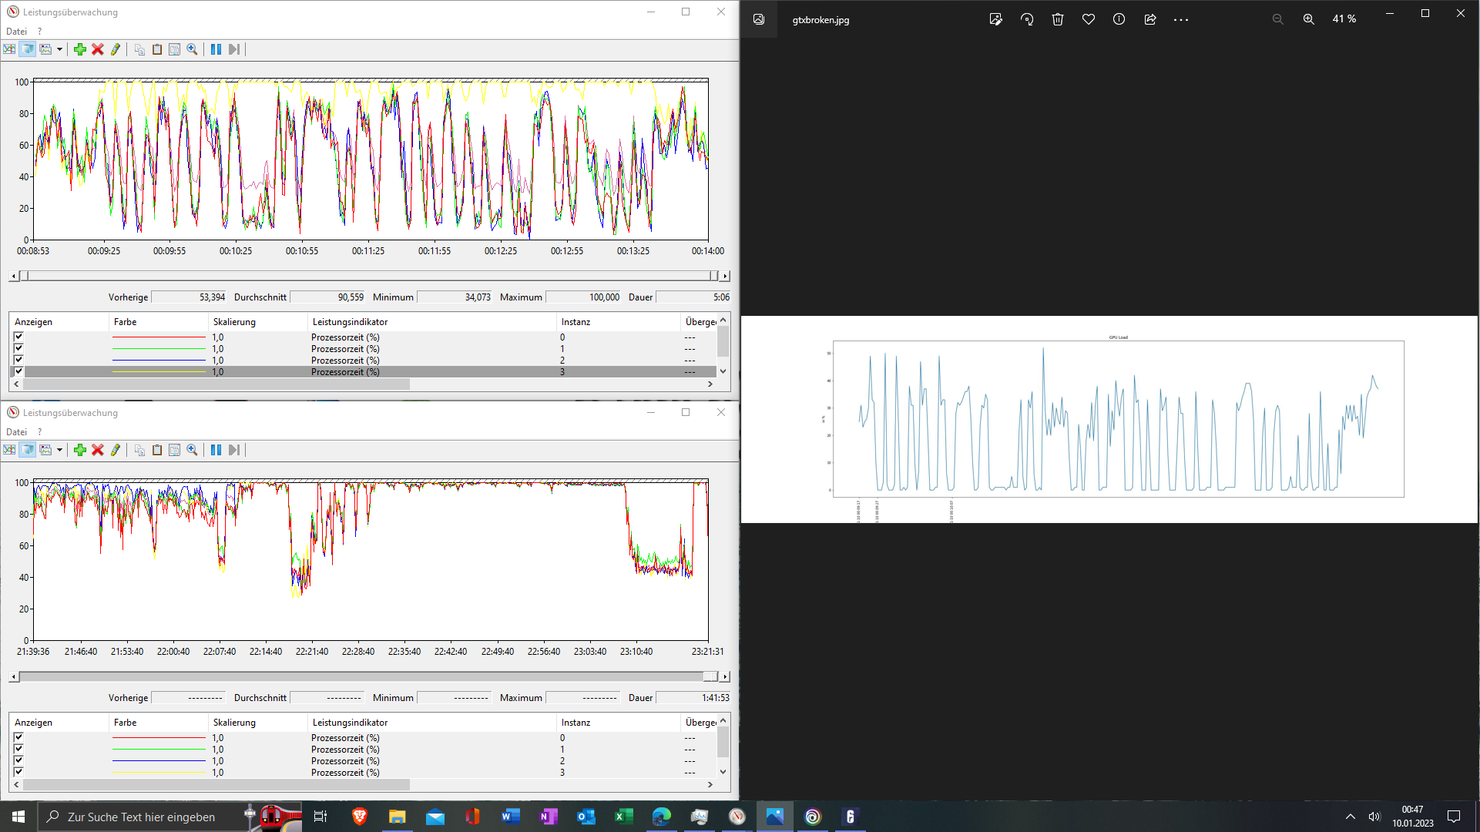Open Datei menu in top window
This screenshot has height=832, width=1480.
tap(16, 32)
